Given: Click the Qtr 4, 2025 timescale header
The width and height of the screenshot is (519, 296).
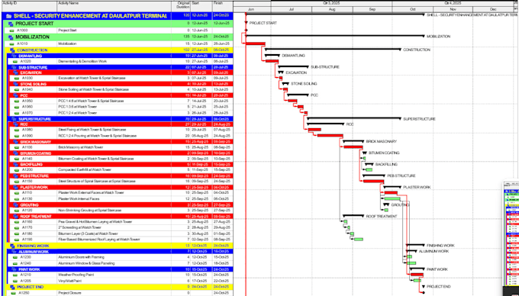Looking at the screenshot, I should [x=453, y=3].
